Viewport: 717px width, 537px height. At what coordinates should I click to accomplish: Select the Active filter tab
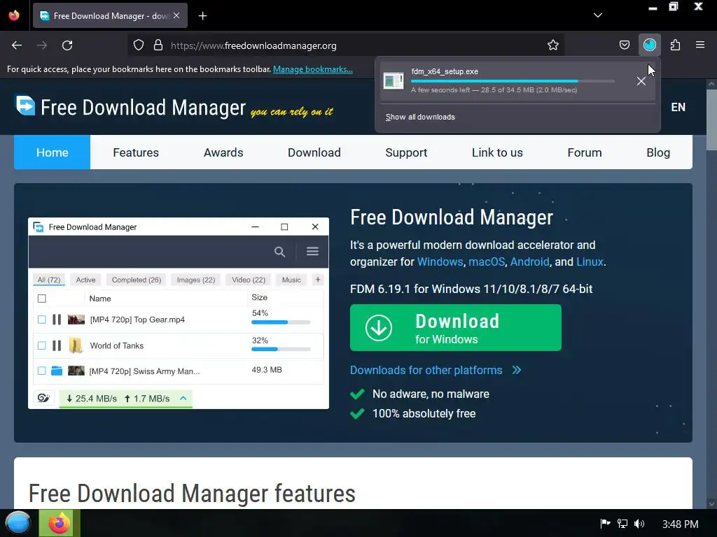pyautogui.click(x=85, y=280)
